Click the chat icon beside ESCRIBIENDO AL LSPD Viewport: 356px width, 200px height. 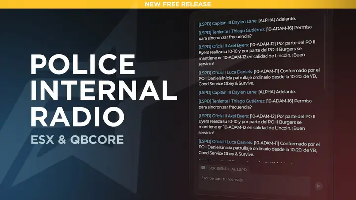tap(203, 168)
